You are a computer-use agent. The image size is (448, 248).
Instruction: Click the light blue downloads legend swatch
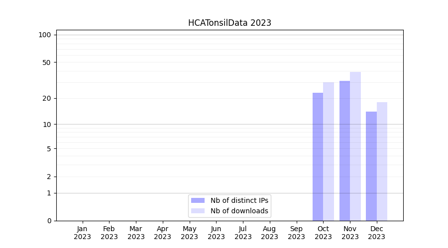(198, 211)
